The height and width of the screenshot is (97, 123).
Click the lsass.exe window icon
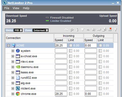point(18,72)
